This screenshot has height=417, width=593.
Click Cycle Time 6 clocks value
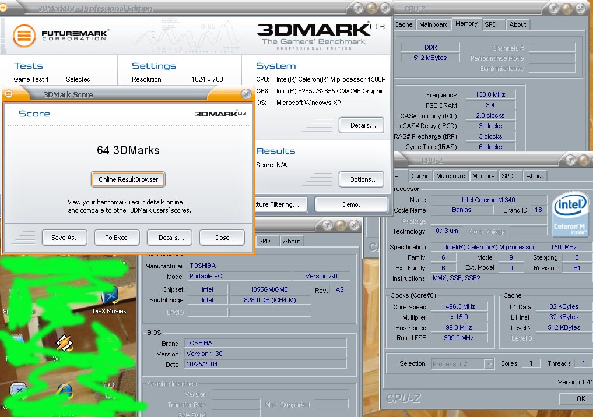point(490,147)
